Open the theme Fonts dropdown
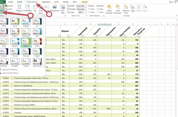The height and width of the screenshot is (117, 178). click(10, 9)
